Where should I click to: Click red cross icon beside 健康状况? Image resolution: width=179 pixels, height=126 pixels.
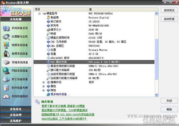48,82
